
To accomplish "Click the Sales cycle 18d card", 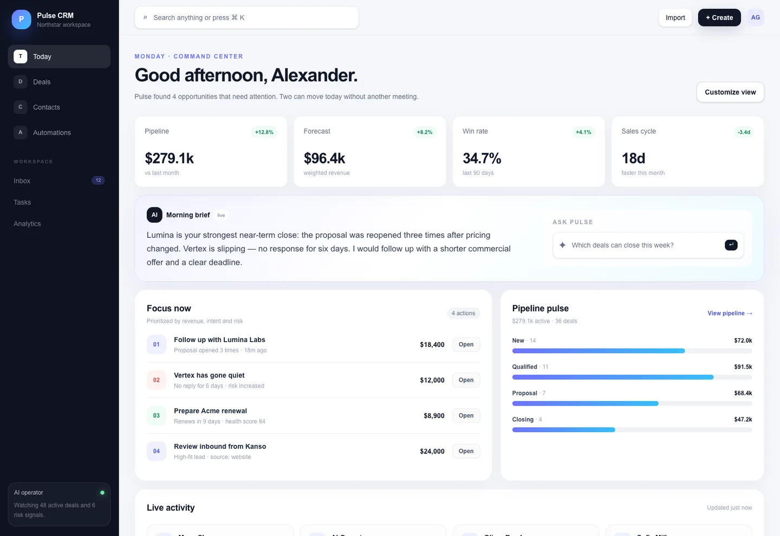I will (x=688, y=152).
